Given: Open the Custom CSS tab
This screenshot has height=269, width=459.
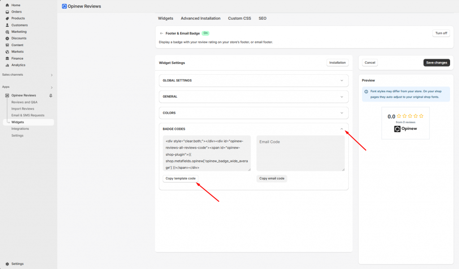Looking at the screenshot, I should pyautogui.click(x=239, y=18).
